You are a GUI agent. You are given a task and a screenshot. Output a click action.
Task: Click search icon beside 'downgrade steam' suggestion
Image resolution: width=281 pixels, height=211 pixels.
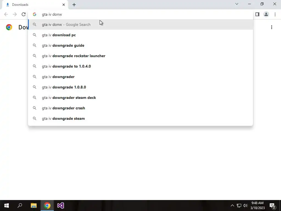click(x=34, y=118)
